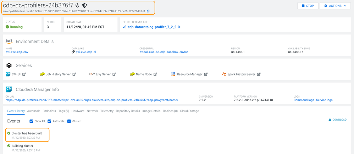The width and height of the screenshot is (354, 154).
Task: Open Spark History Server external link icon
Action: coord(259,74)
